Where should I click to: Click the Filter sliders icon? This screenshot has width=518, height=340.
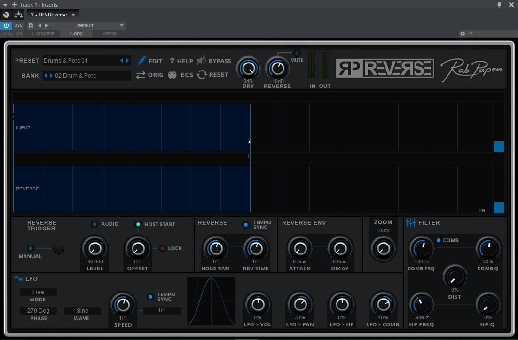pos(411,223)
